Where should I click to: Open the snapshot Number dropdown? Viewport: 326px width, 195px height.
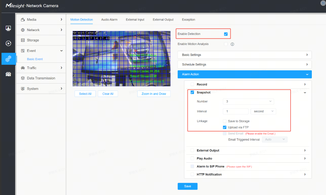[x=248, y=101]
